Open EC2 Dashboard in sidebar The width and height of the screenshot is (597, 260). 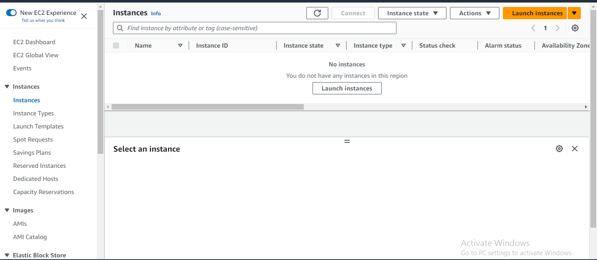tap(34, 42)
